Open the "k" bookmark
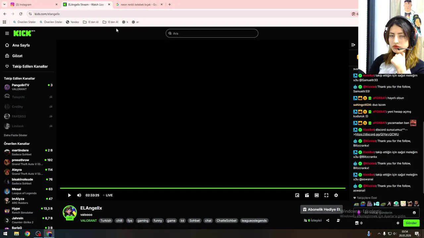The image size is (424, 238). pyautogui.click(x=125, y=22)
